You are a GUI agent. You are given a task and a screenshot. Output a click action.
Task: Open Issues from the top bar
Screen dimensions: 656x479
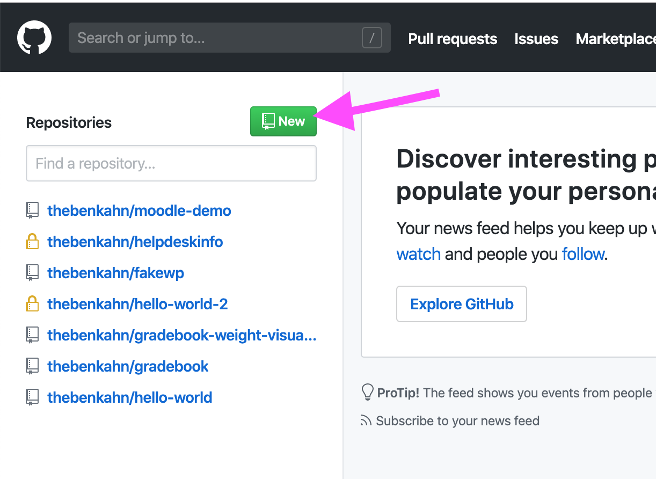(536, 38)
